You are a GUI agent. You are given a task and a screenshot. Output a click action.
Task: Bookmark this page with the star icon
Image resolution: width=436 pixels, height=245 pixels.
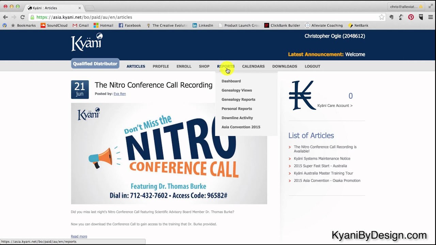click(x=382, y=17)
